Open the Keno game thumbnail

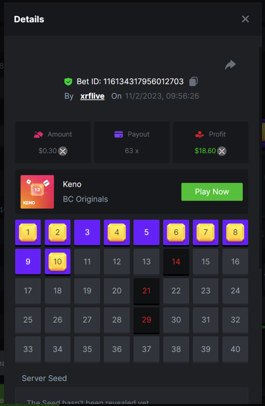coord(37,192)
